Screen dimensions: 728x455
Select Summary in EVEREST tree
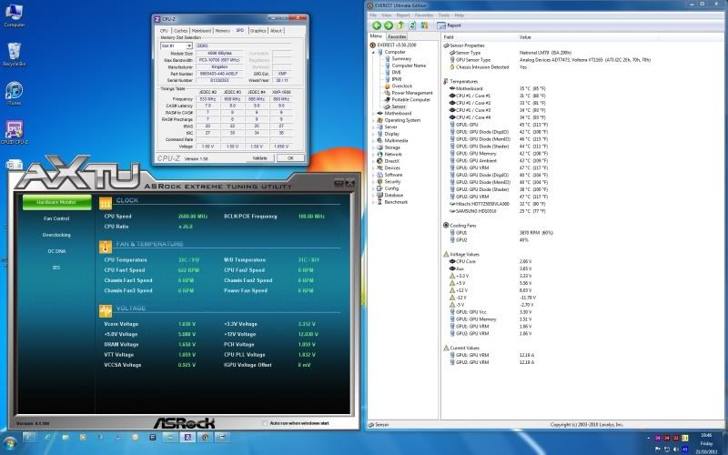(401, 59)
